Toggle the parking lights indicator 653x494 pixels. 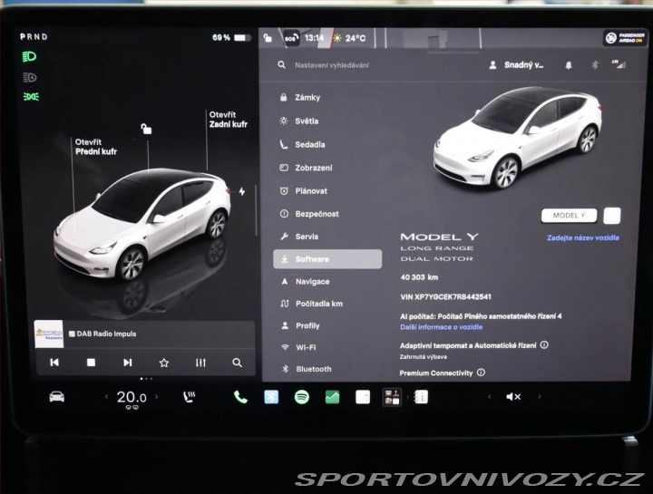31,97
